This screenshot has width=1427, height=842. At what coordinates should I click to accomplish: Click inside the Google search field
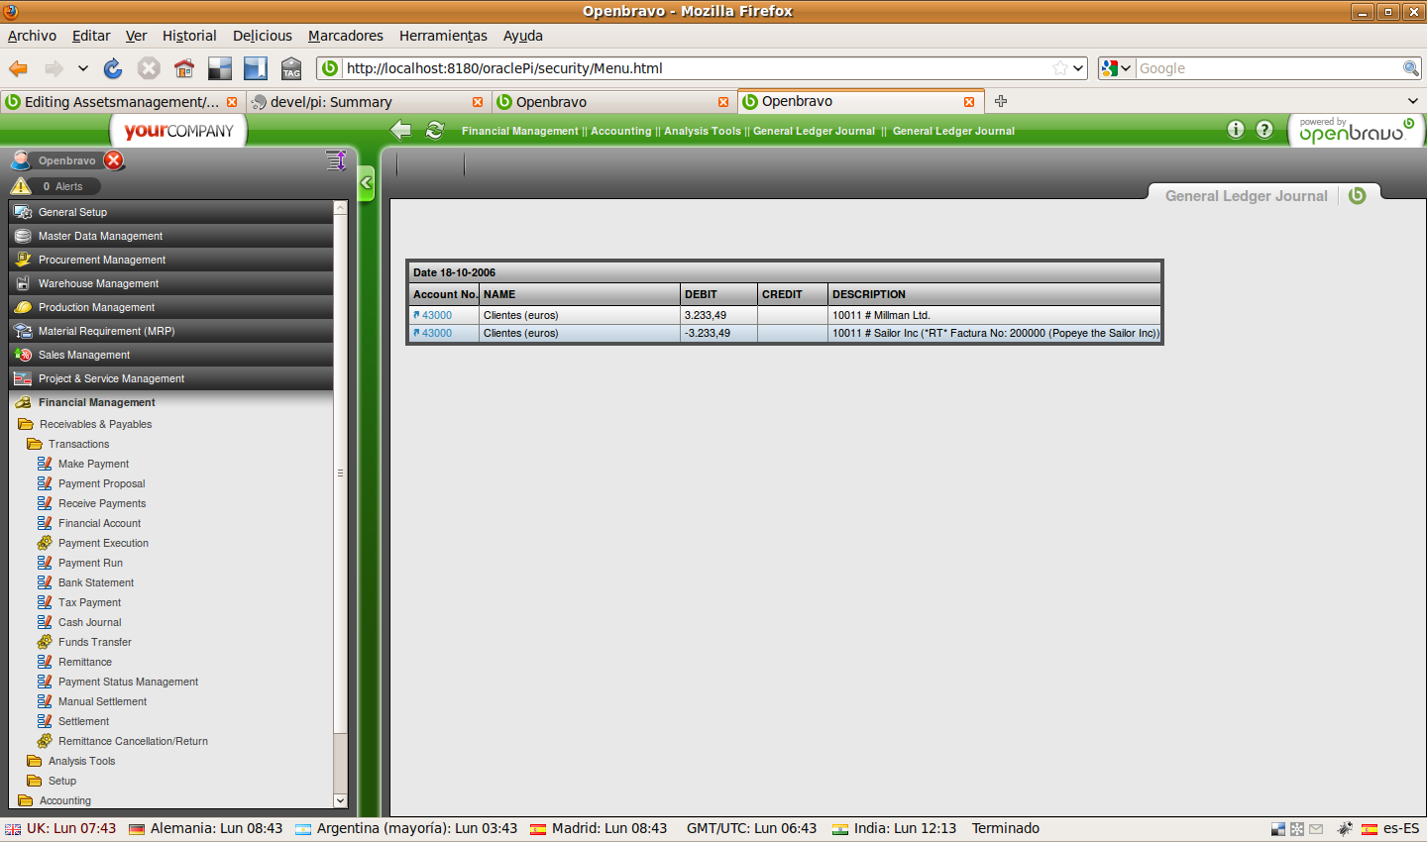click(1268, 68)
